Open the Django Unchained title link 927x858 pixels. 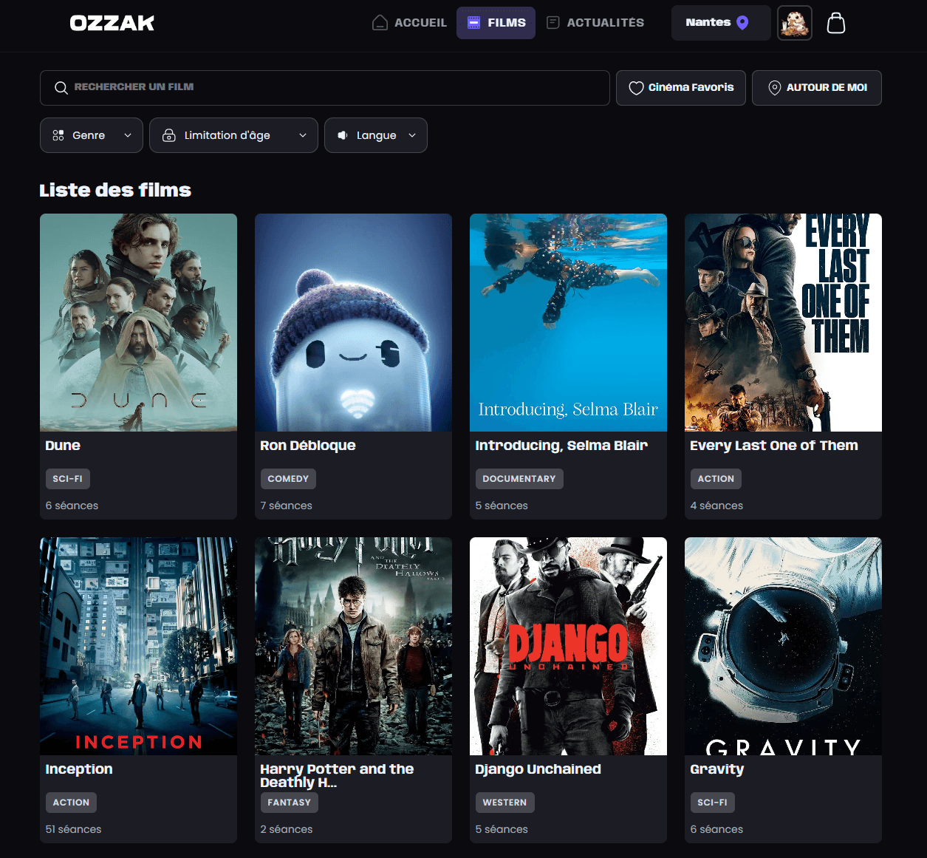click(x=538, y=769)
